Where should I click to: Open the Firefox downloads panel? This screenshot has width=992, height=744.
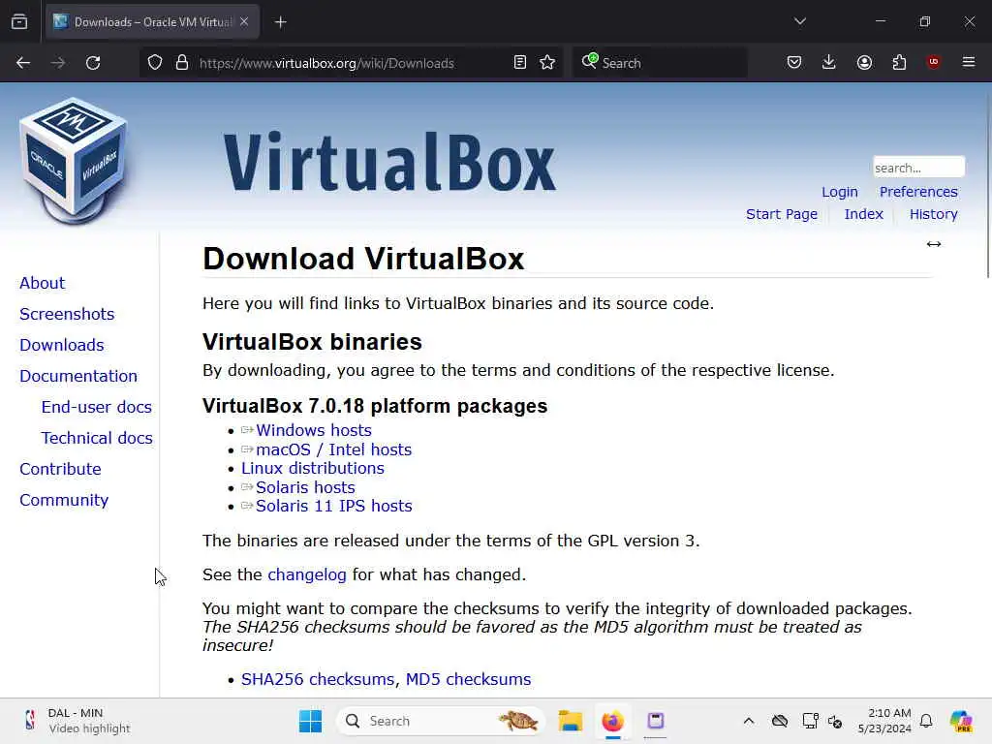click(x=829, y=62)
